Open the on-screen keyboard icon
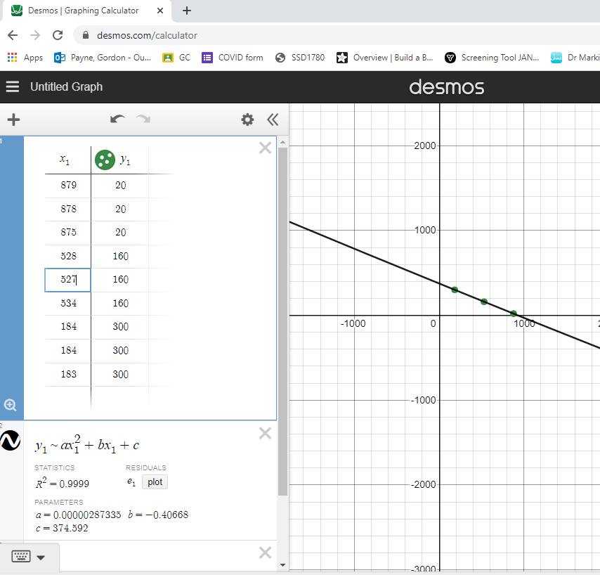Viewport: 600px width, 575px height. (x=19, y=556)
